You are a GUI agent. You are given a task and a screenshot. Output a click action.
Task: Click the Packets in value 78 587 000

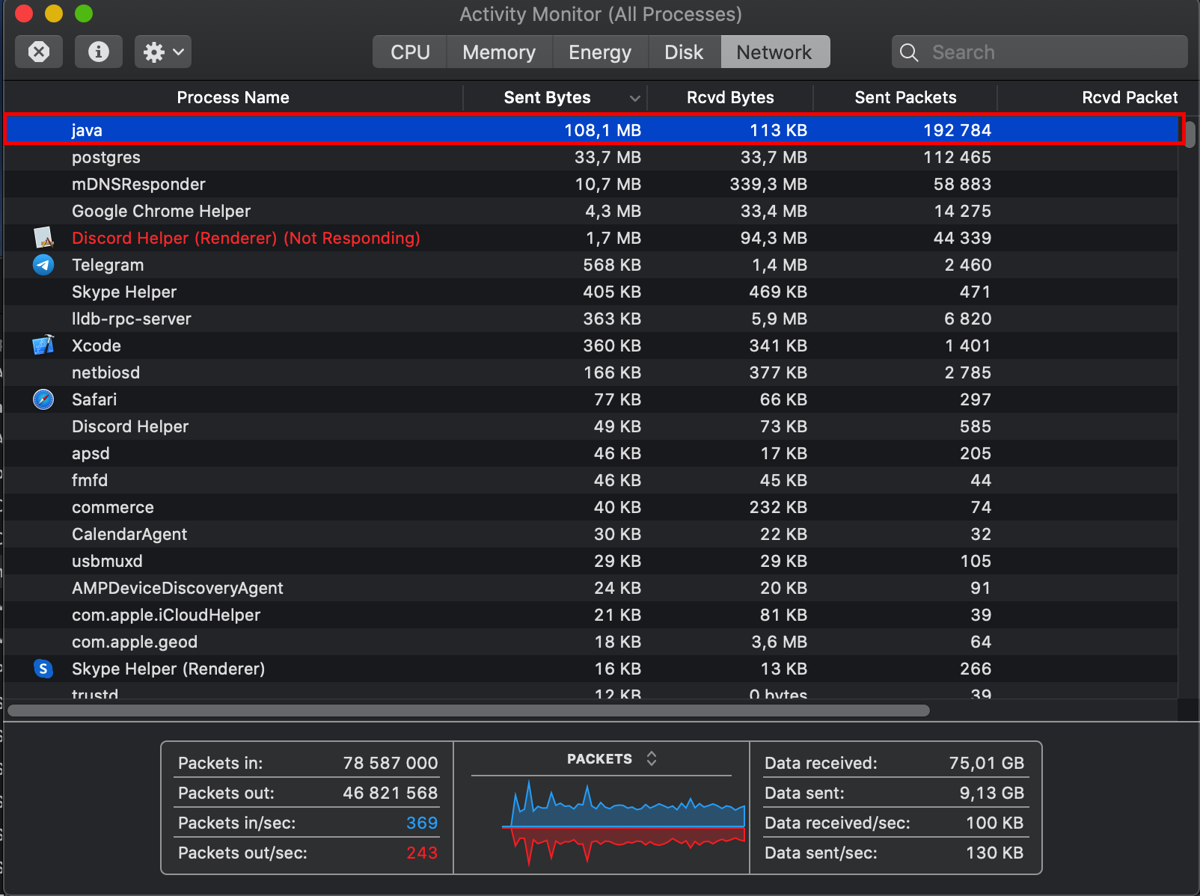click(x=391, y=763)
